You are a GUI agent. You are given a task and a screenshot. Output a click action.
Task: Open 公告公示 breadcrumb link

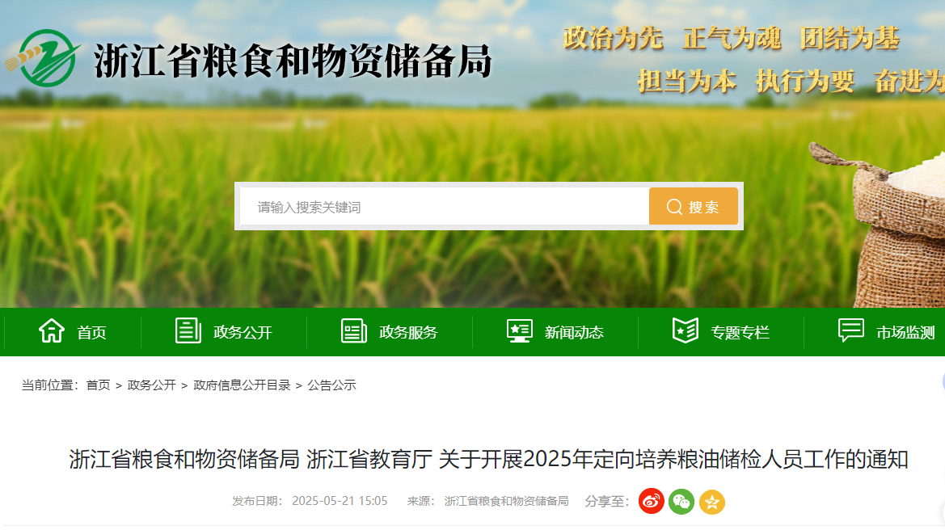331,385
